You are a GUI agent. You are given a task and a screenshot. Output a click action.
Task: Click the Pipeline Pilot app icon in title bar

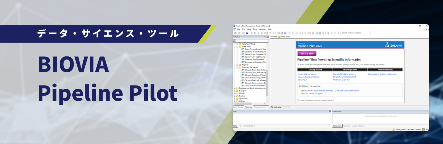pos(234,26)
